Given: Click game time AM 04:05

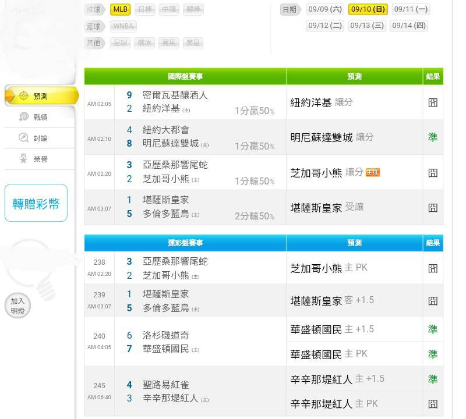Looking at the screenshot, I should [99, 347].
